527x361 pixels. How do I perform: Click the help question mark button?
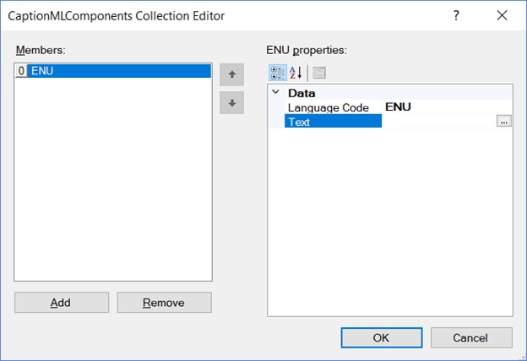pyautogui.click(x=456, y=15)
